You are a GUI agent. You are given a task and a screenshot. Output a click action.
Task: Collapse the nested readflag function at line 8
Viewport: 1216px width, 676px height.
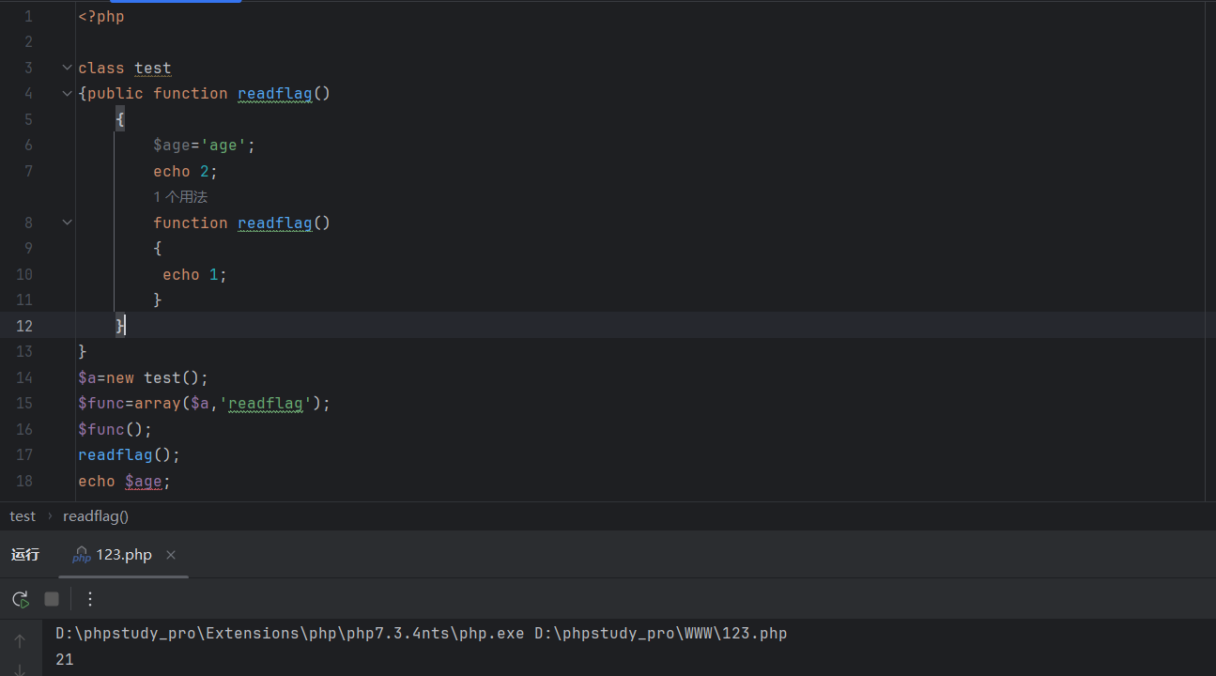[67, 223]
